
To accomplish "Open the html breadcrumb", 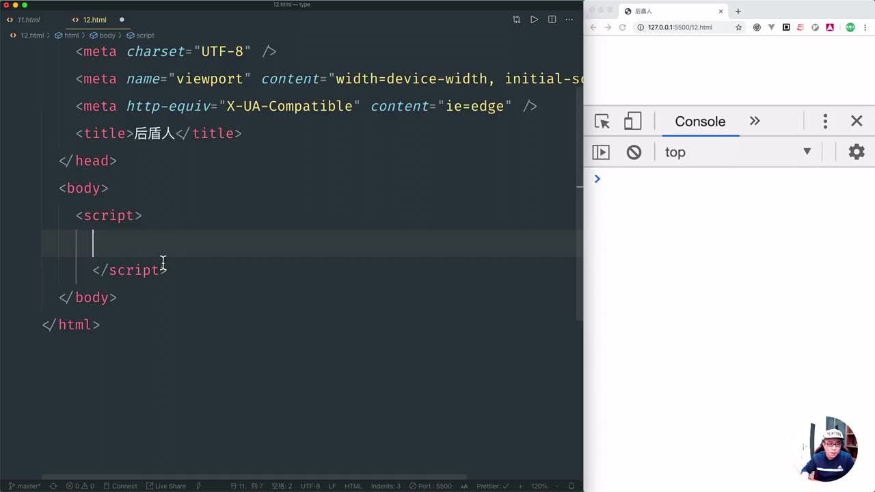I will tap(67, 36).
